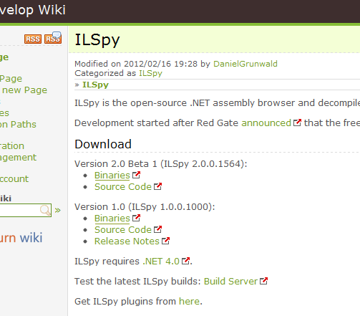Click external icon next to Build Server
360x316 pixels.
click(263, 281)
